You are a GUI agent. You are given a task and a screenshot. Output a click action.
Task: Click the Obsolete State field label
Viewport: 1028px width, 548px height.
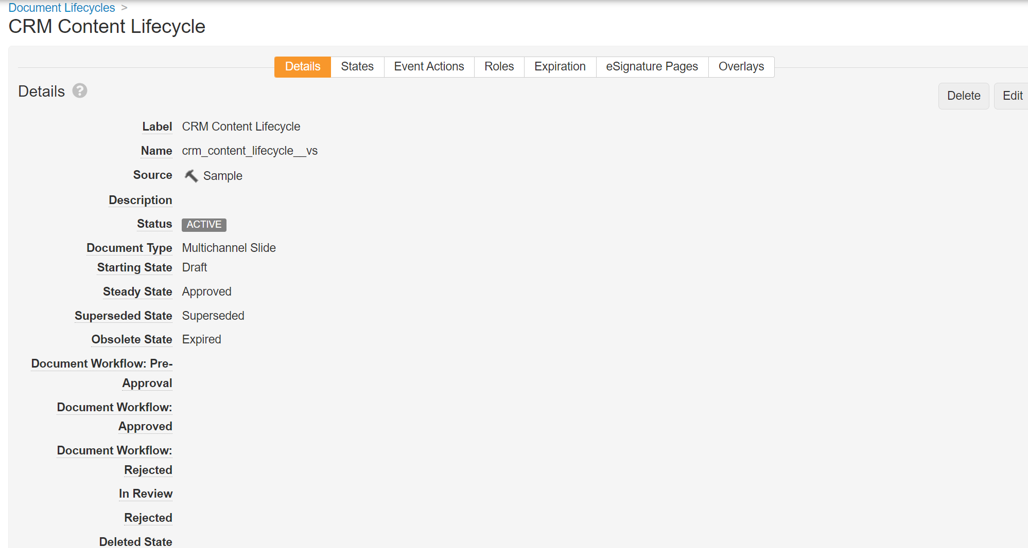[132, 339]
